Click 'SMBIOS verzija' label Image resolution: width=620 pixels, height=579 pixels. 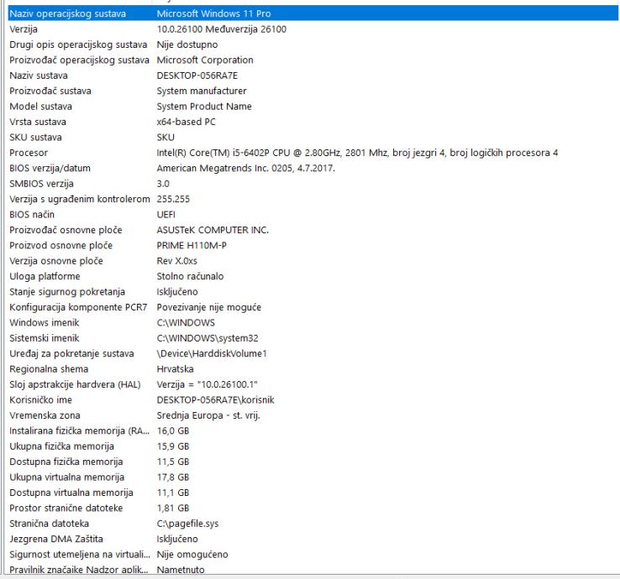(x=41, y=184)
